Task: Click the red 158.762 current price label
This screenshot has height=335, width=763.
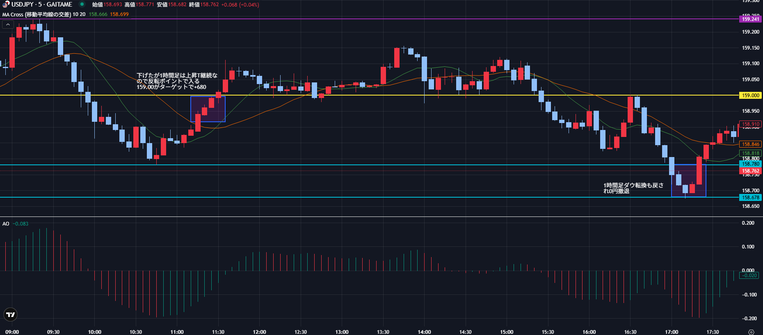Action: tap(750, 171)
